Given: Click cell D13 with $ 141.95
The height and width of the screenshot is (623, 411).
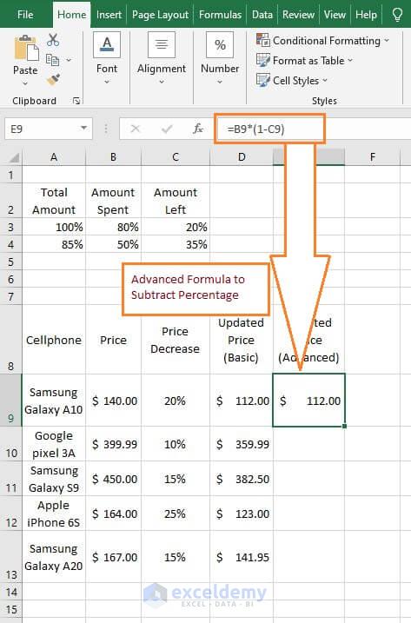Looking at the screenshot, I should [x=242, y=557].
